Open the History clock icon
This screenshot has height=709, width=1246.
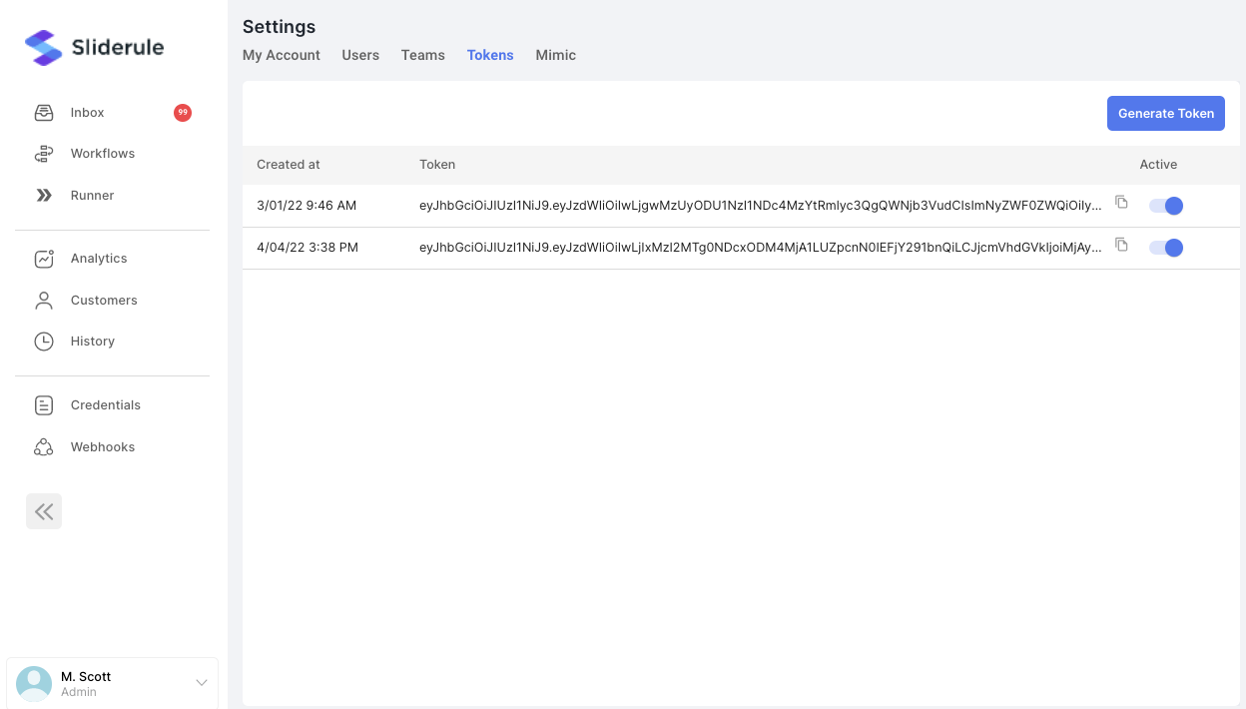pyautogui.click(x=44, y=342)
